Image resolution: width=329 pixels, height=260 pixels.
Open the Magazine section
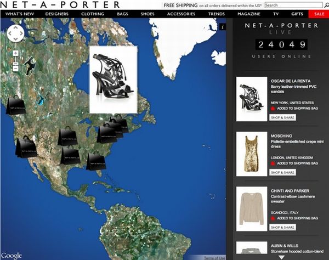249,14
